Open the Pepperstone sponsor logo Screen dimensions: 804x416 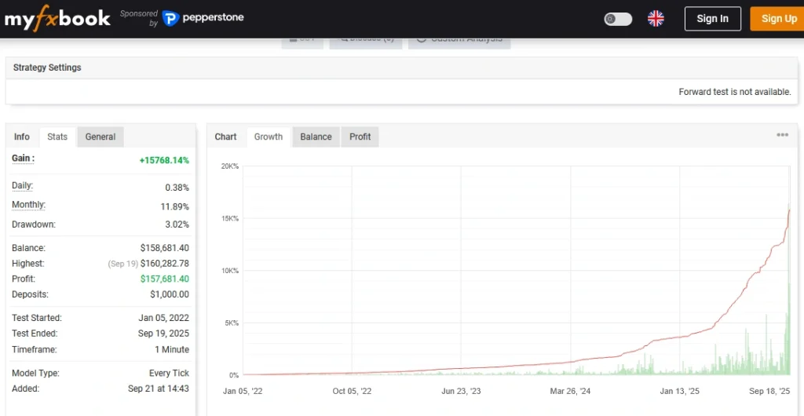203,18
